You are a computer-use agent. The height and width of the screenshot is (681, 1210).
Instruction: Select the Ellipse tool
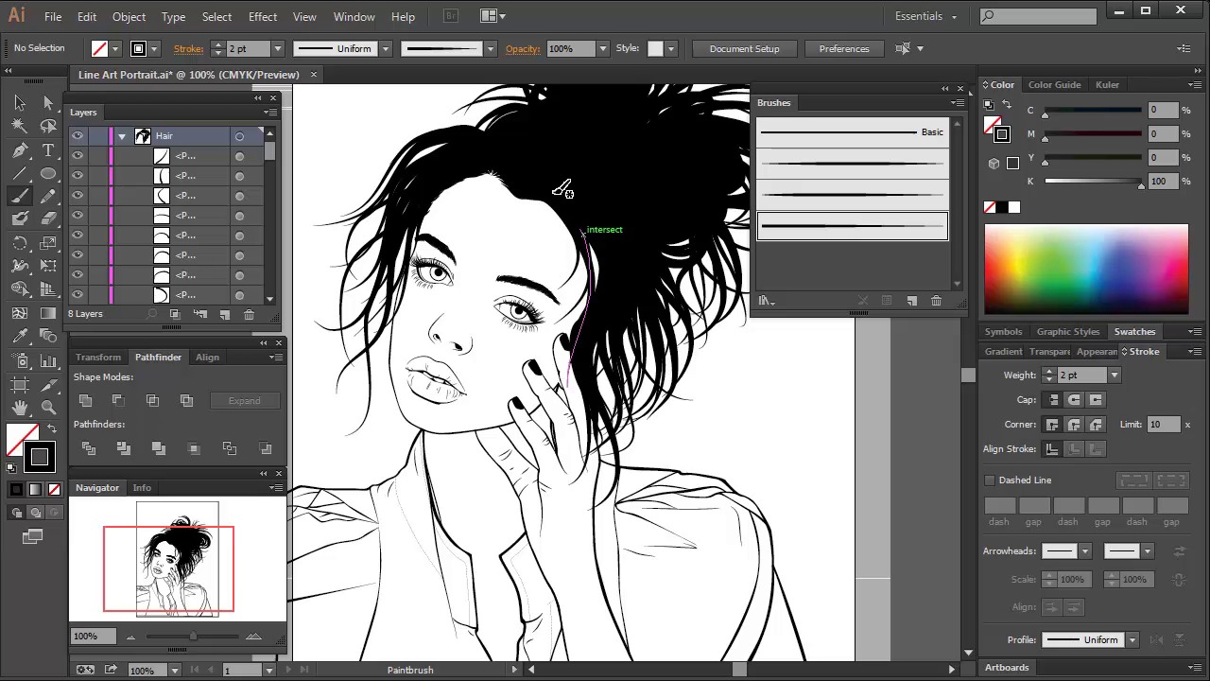(48, 173)
